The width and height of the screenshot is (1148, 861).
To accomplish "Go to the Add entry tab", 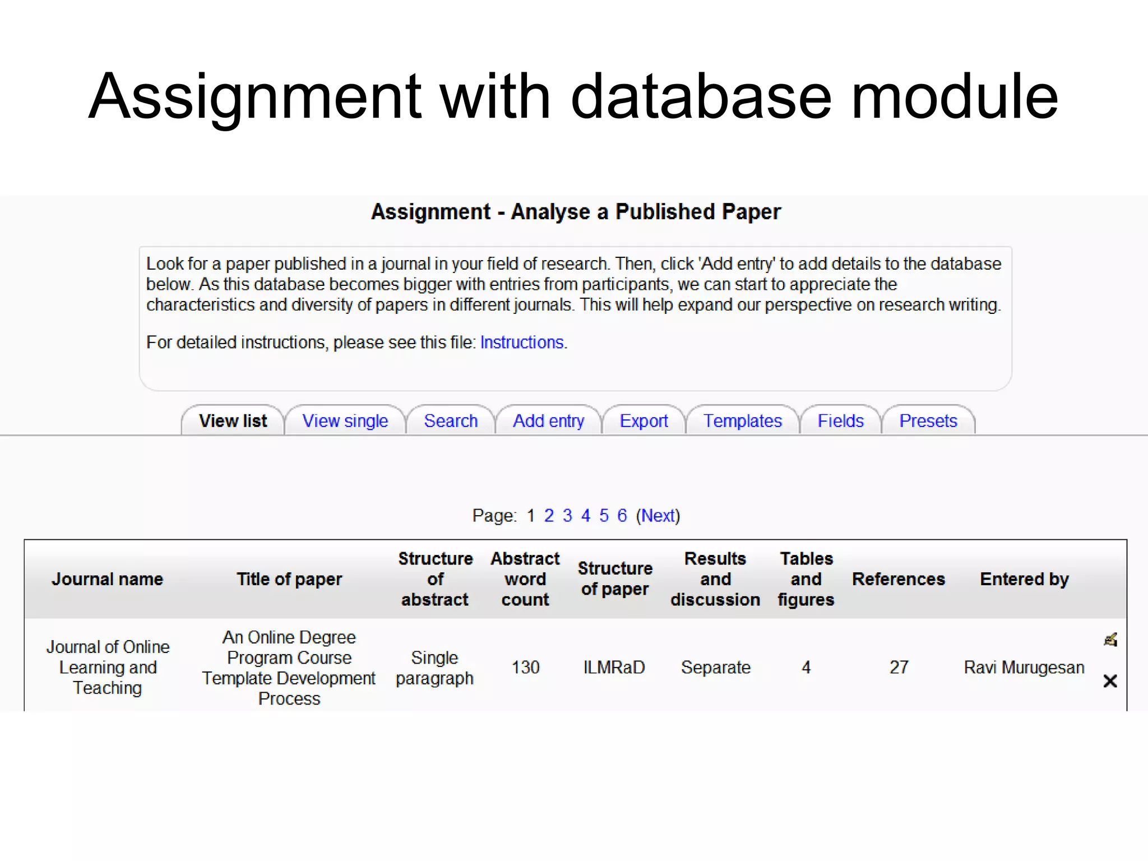I will (x=548, y=420).
